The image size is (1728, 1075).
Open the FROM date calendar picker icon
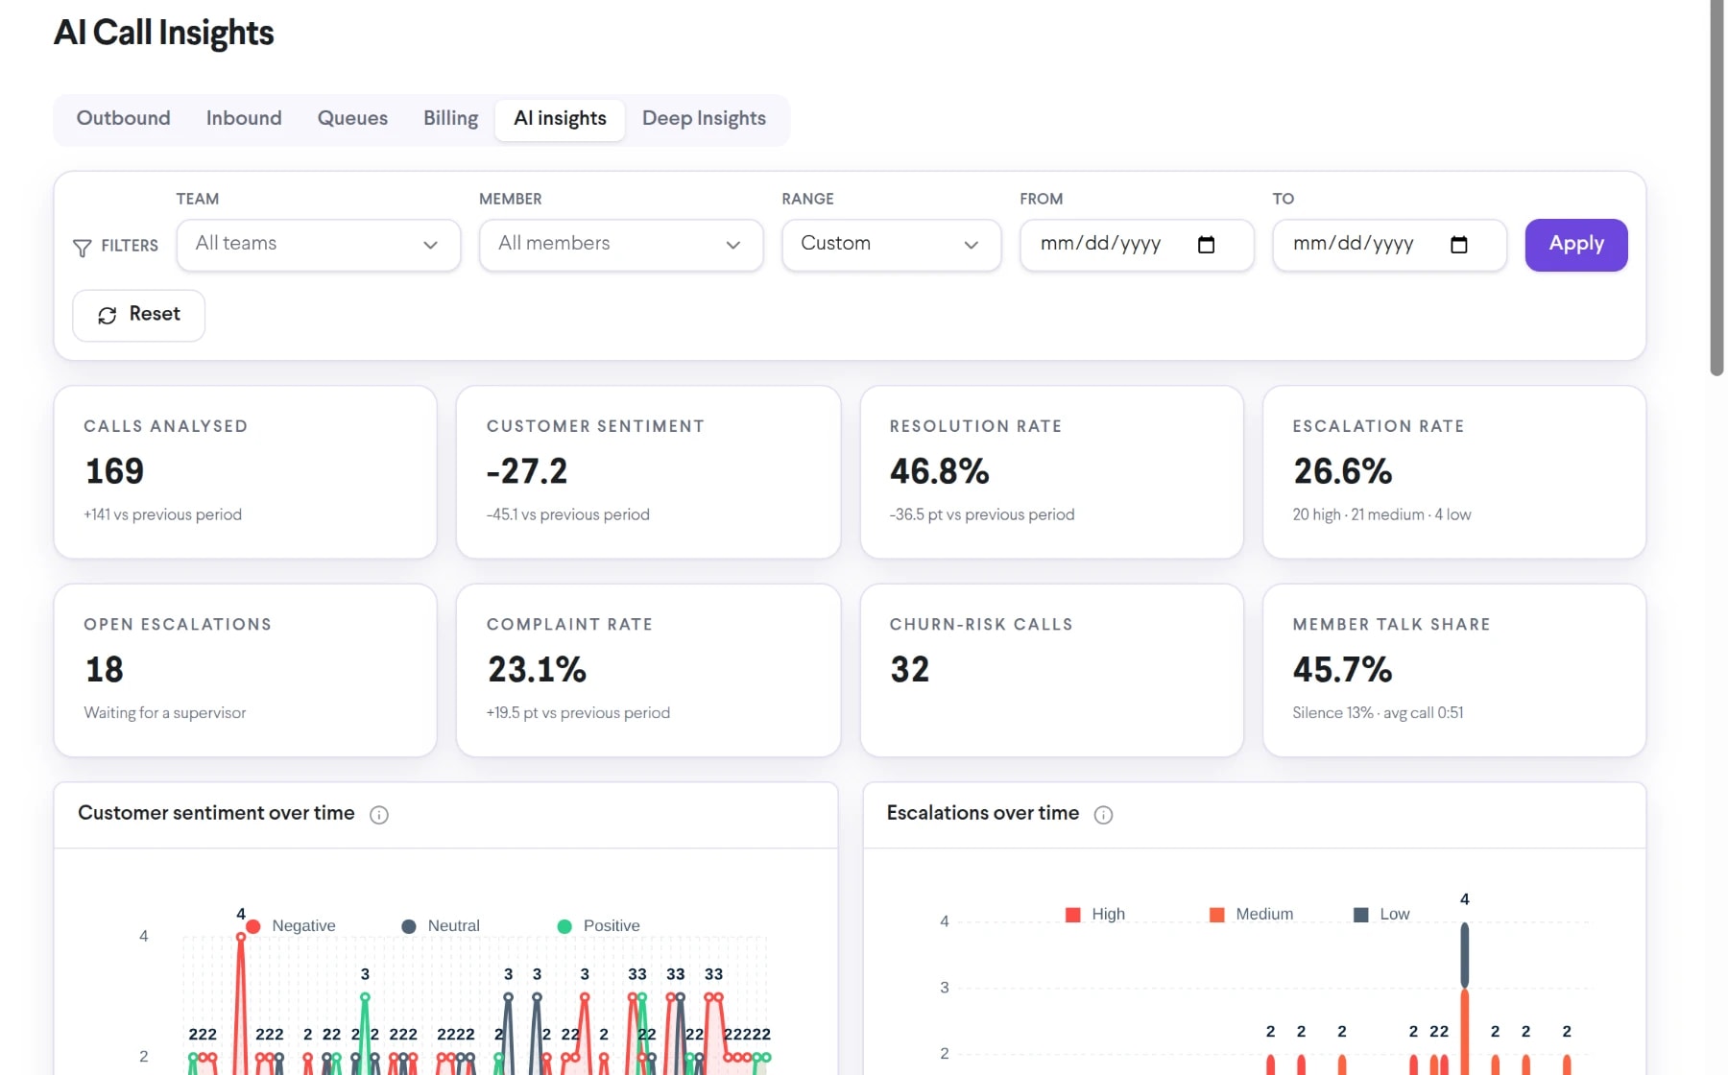click(x=1206, y=245)
